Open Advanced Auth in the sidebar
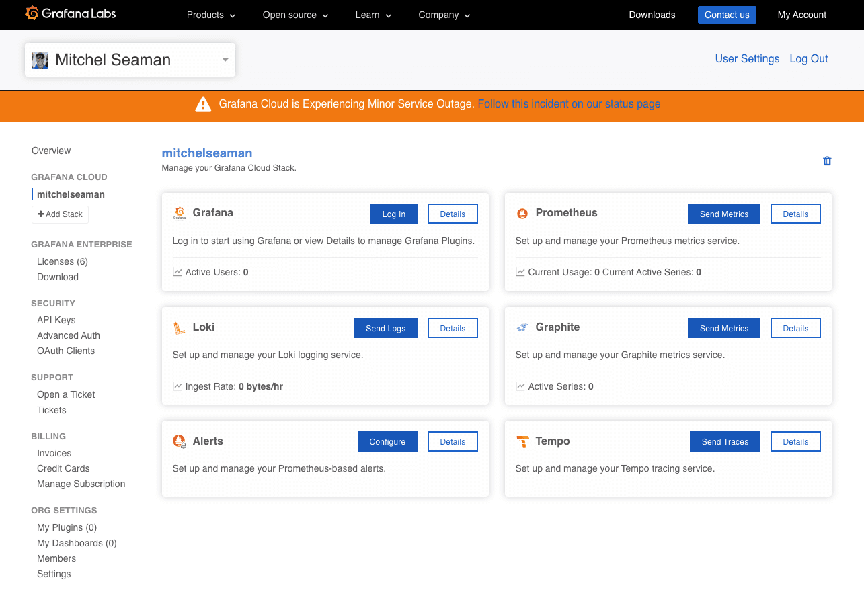 coord(69,335)
